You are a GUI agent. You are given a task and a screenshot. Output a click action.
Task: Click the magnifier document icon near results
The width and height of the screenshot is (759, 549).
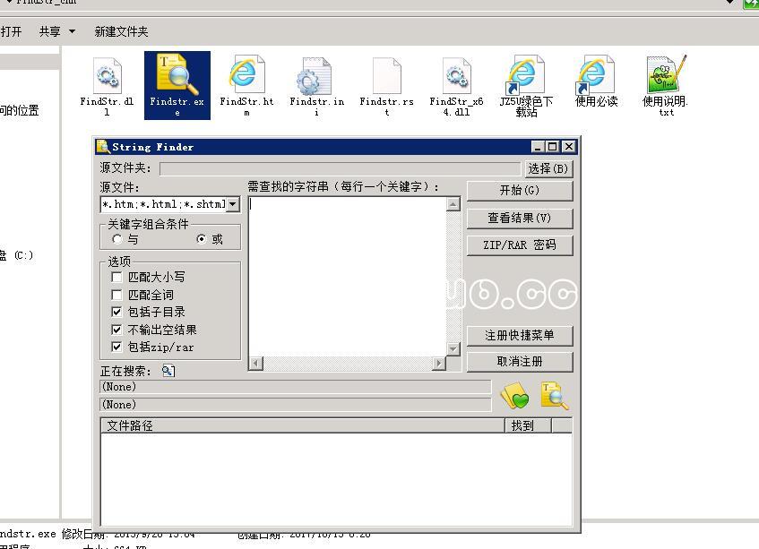pos(554,395)
